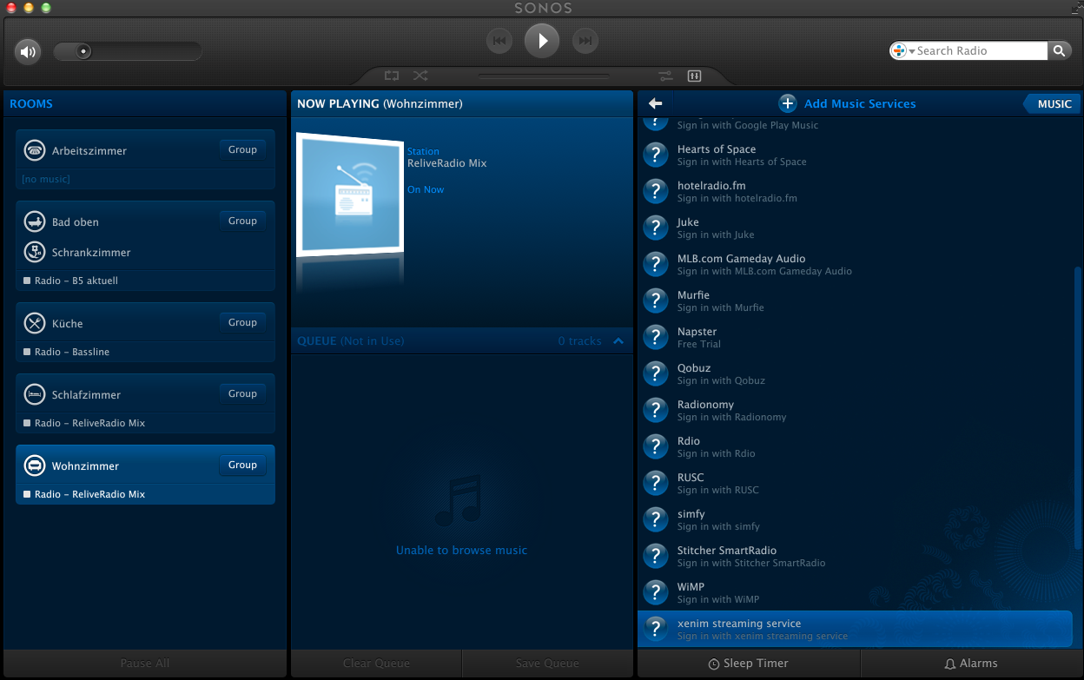Screen dimensions: 1084x680
Task: Click the Rdio question icon
Action: [x=655, y=446]
